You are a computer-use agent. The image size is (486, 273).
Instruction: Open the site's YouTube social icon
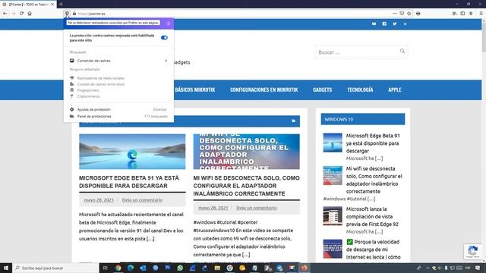(374, 24)
